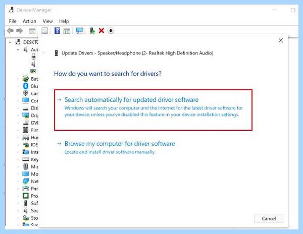This screenshot has height=234, width=303.
Task: Select the Disk drives tree icon
Action: pyautogui.click(x=26, y=108)
